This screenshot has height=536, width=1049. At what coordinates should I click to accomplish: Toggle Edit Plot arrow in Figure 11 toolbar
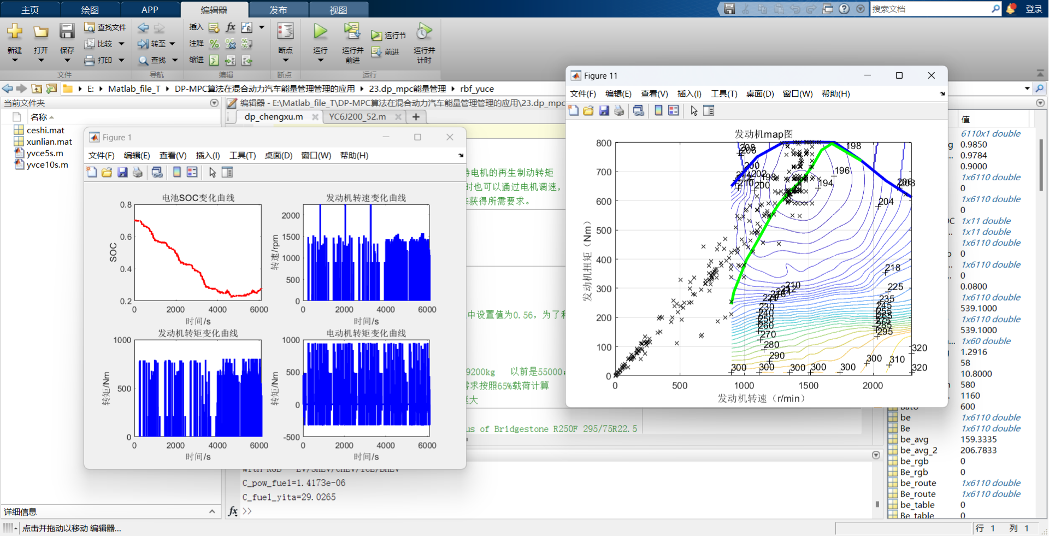[x=694, y=111]
